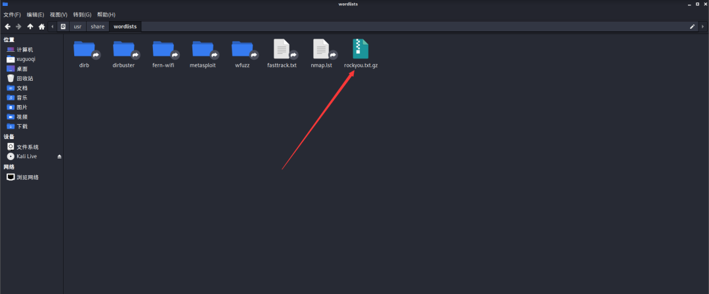
Task: Go forward with the right arrow button
Action: click(x=18, y=27)
